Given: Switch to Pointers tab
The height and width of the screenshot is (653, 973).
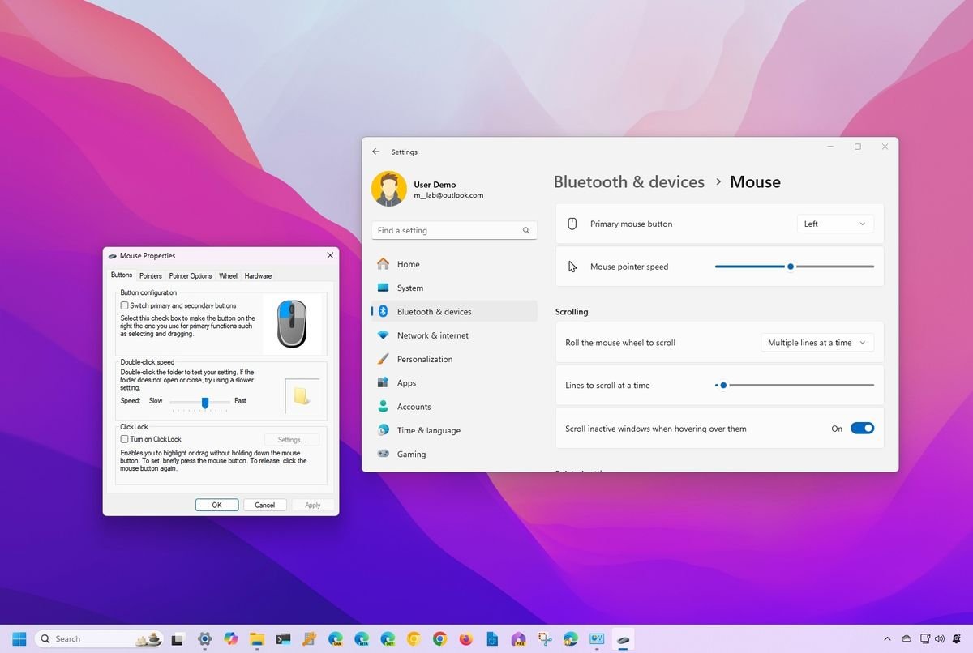Looking at the screenshot, I should tap(151, 275).
